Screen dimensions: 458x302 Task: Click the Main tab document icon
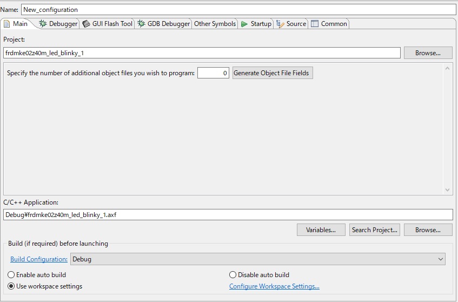point(7,24)
